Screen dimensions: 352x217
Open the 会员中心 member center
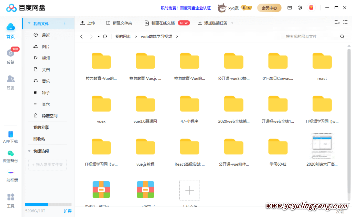point(269,8)
